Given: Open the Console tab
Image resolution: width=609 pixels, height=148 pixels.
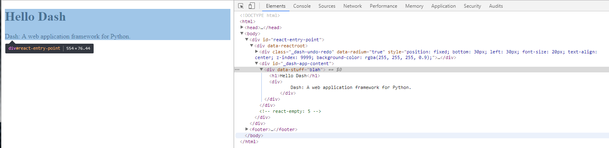Looking at the screenshot, I should click(x=302, y=6).
